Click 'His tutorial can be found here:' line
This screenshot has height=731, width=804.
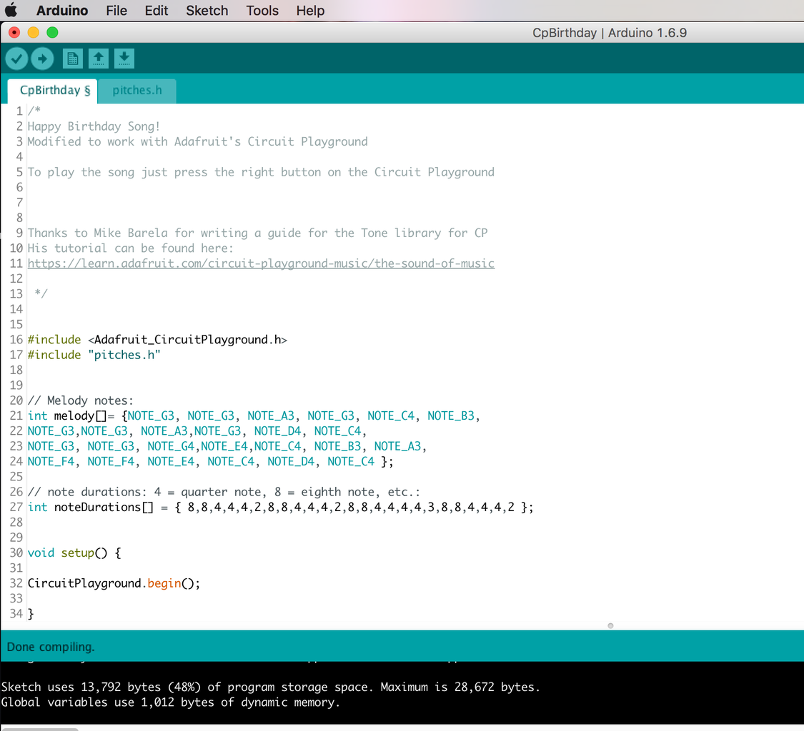(131, 248)
